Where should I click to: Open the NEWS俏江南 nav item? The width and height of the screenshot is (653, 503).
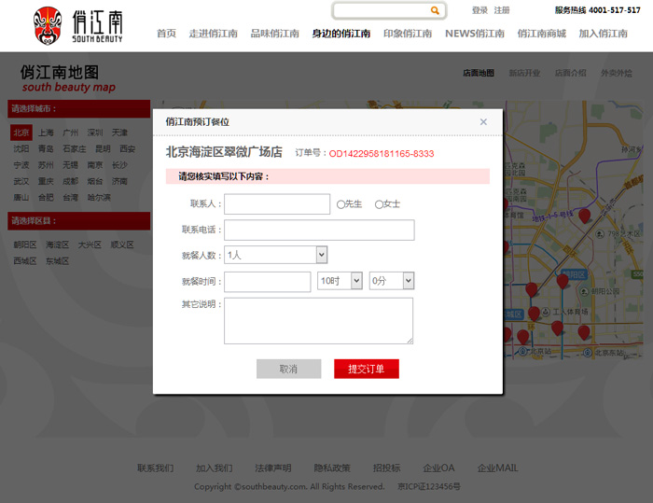pos(475,34)
